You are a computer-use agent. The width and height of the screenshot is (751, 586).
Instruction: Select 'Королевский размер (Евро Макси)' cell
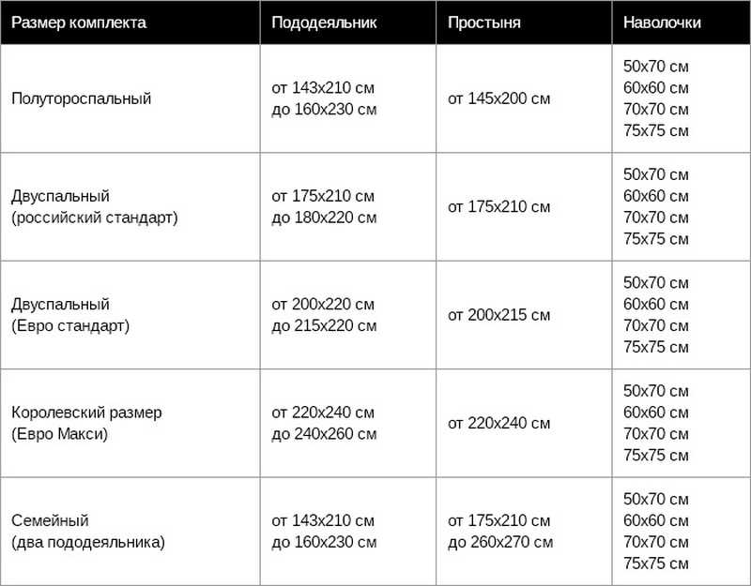(86, 423)
